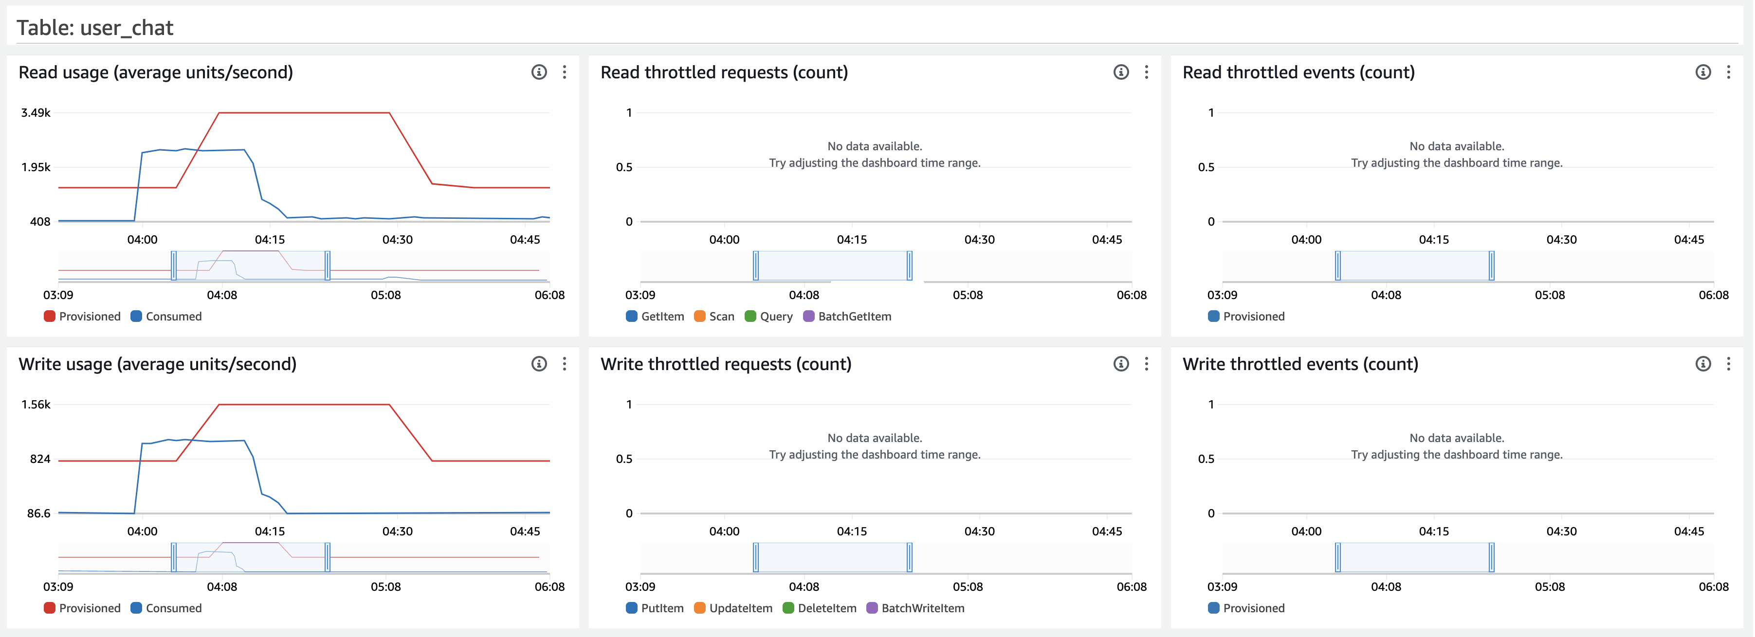Viewport: 1755px width, 637px height.
Task: Click UpdateItem legend color swatch
Action: click(700, 608)
